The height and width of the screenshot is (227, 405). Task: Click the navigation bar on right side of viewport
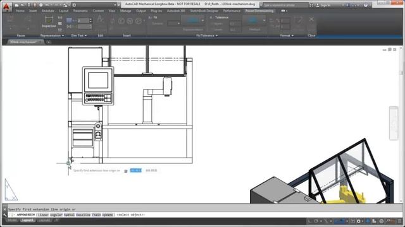pos(394,123)
